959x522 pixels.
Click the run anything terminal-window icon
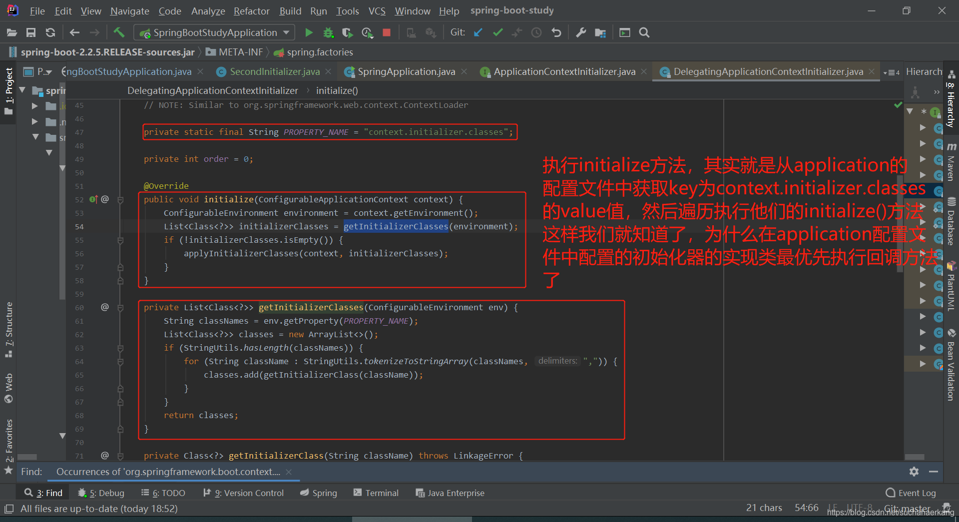(x=625, y=33)
